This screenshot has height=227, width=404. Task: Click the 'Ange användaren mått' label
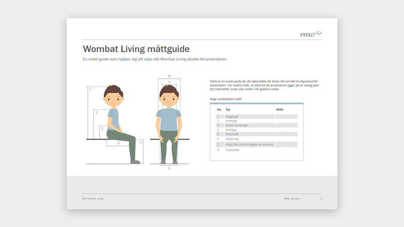tap(225, 99)
